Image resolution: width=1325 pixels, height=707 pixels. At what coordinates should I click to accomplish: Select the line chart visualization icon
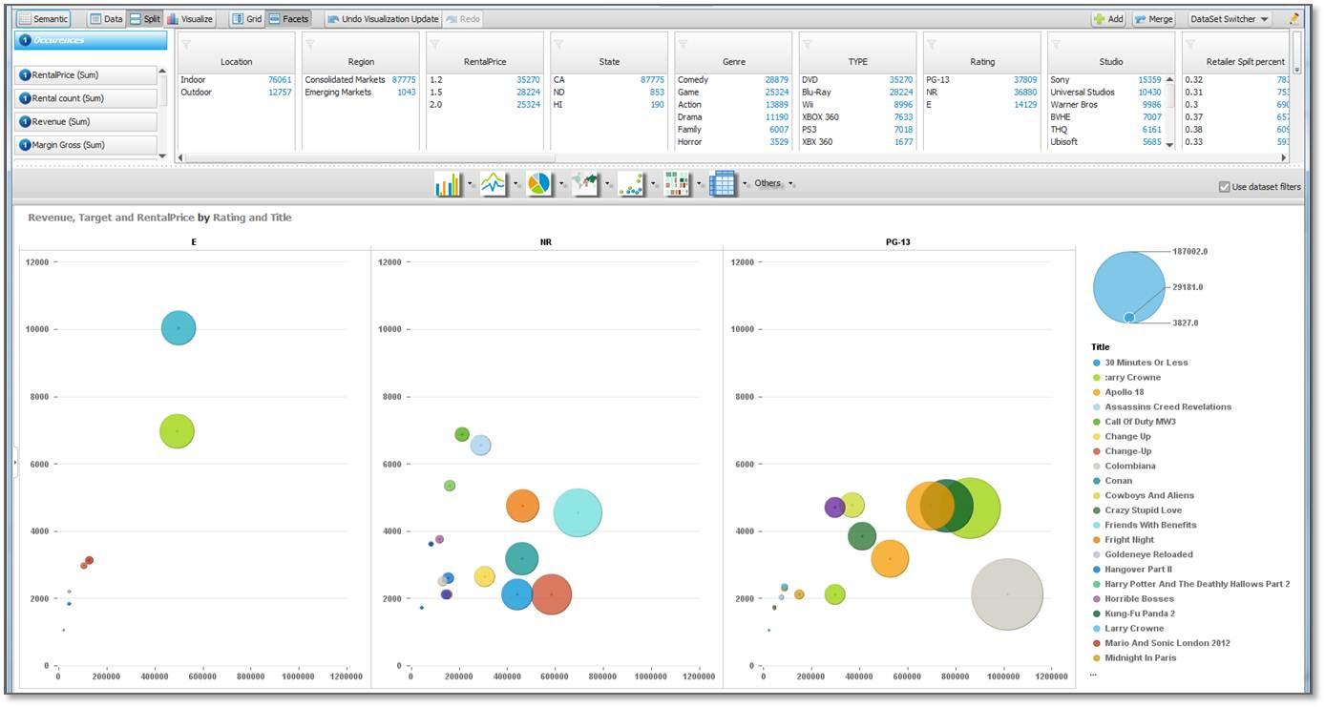pos(494,184)
